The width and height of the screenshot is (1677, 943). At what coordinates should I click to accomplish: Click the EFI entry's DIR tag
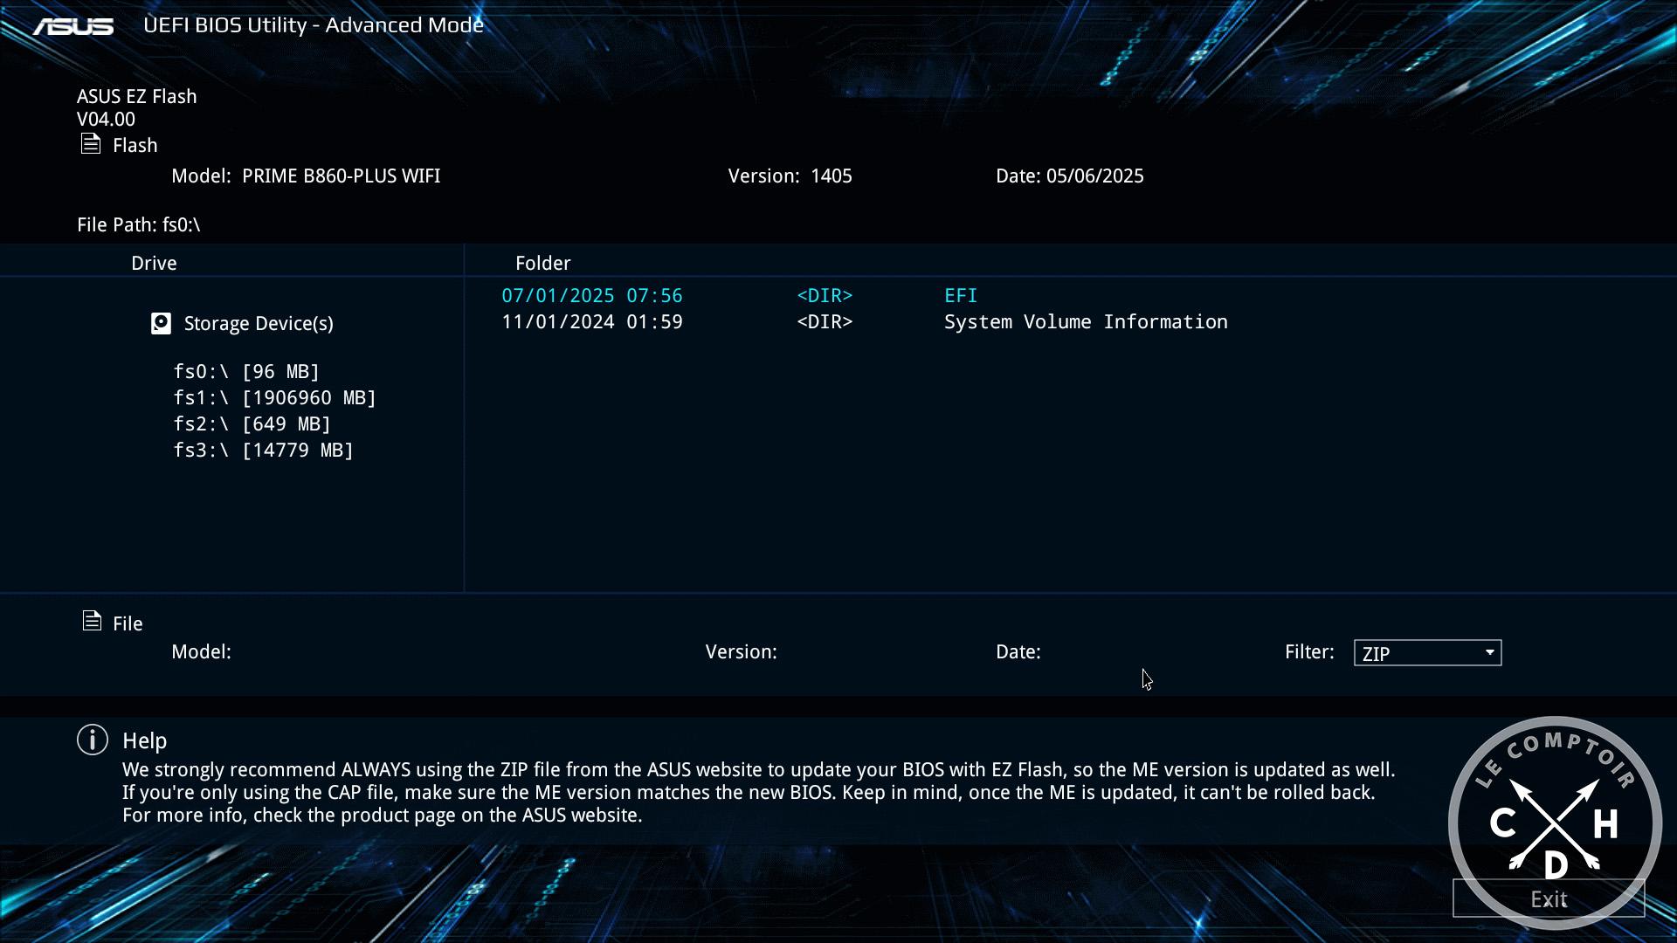tap(824, 296)
